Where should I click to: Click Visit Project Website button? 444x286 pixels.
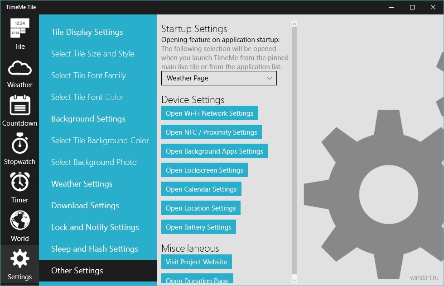point(197,262)
